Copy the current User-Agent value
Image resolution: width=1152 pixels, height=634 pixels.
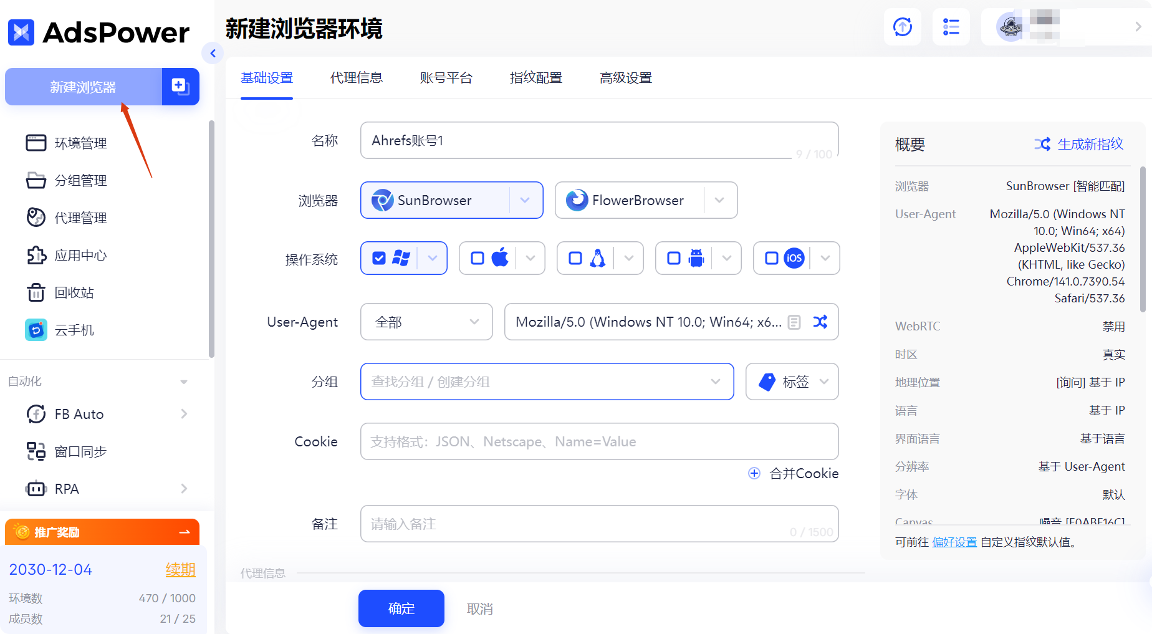[x=794, y=322]
